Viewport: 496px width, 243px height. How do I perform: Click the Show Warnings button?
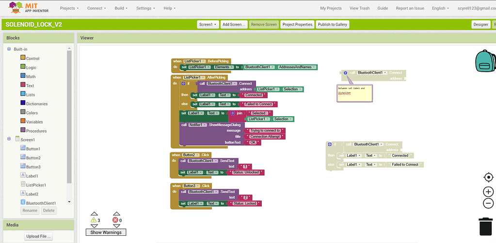pos(105,232)
